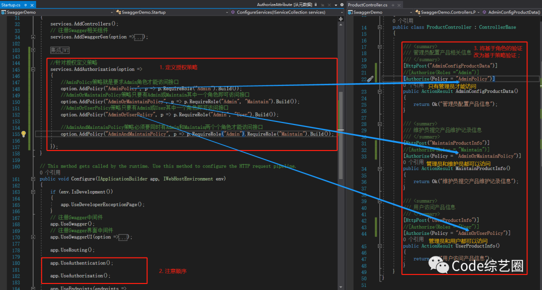The height and width of the screenshot is (290, 542).
Task: Click the lightbulb quick actions icon
Action: 23,134
